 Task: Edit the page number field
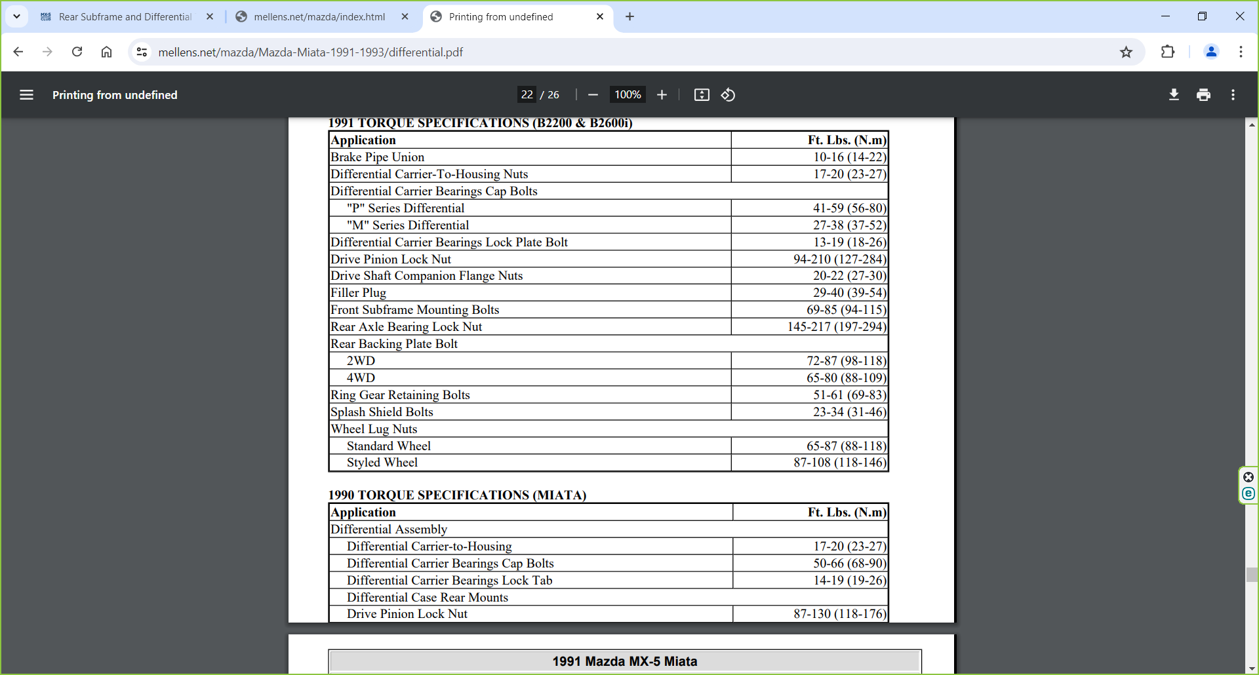(527, 95)
